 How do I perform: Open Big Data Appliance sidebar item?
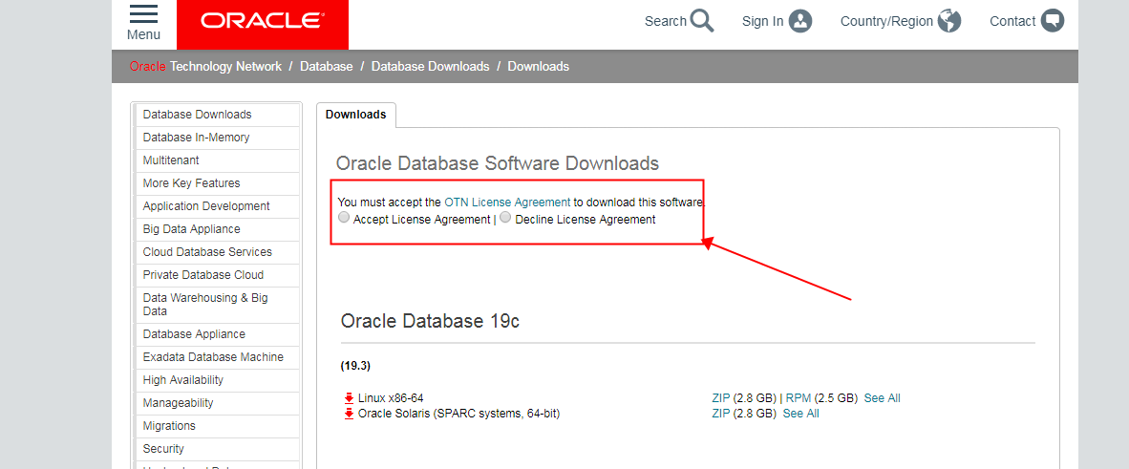[218, 229]
